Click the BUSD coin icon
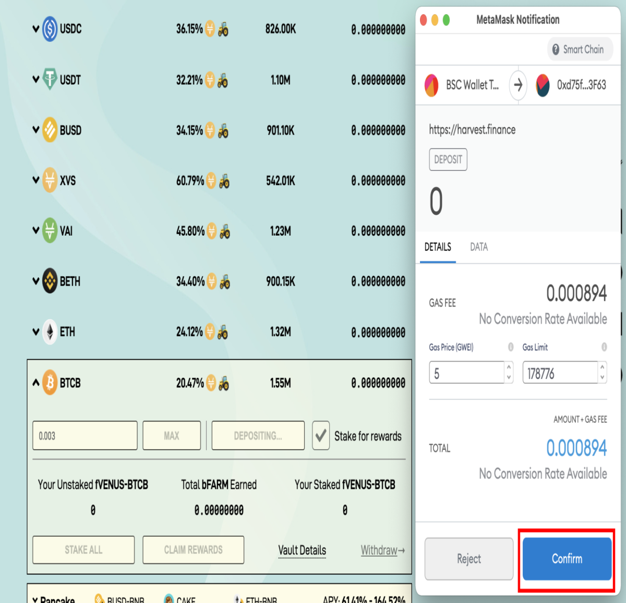 50,130
